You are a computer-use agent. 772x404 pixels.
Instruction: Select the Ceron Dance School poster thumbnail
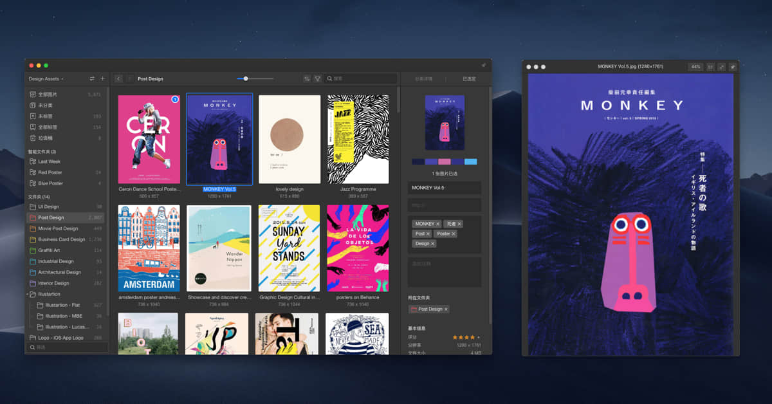149,139
